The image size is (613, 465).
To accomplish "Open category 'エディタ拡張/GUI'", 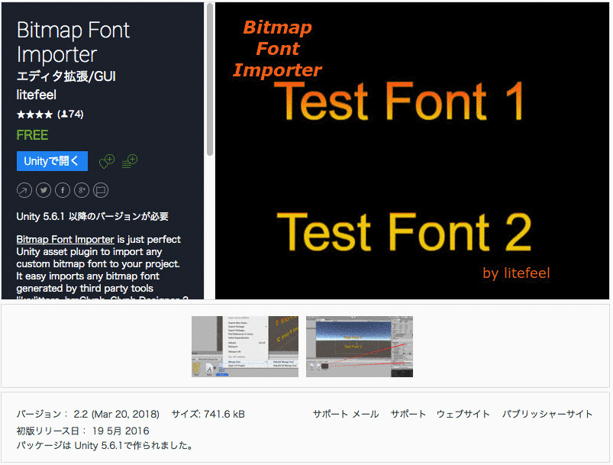I will [66, 76].
